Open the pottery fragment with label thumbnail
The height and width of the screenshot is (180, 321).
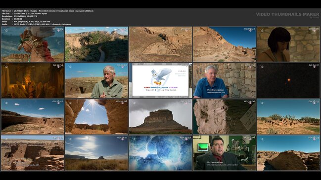(x=225, y=117)
